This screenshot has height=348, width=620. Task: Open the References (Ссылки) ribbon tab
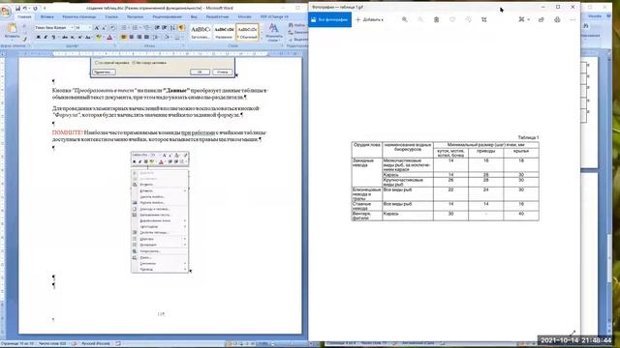pyautogui.click(x=111, y=17)
